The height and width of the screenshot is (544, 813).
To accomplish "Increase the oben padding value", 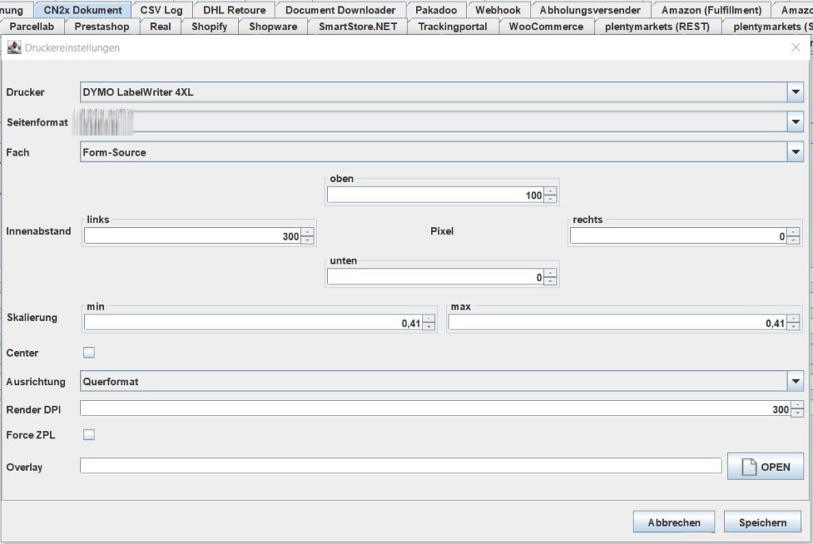I will click(x=550, y=191).
